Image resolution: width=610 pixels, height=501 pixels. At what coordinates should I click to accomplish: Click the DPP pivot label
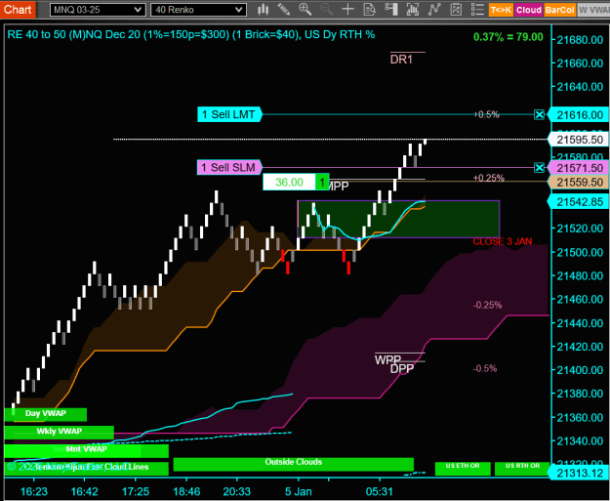(x=402, y=368)
